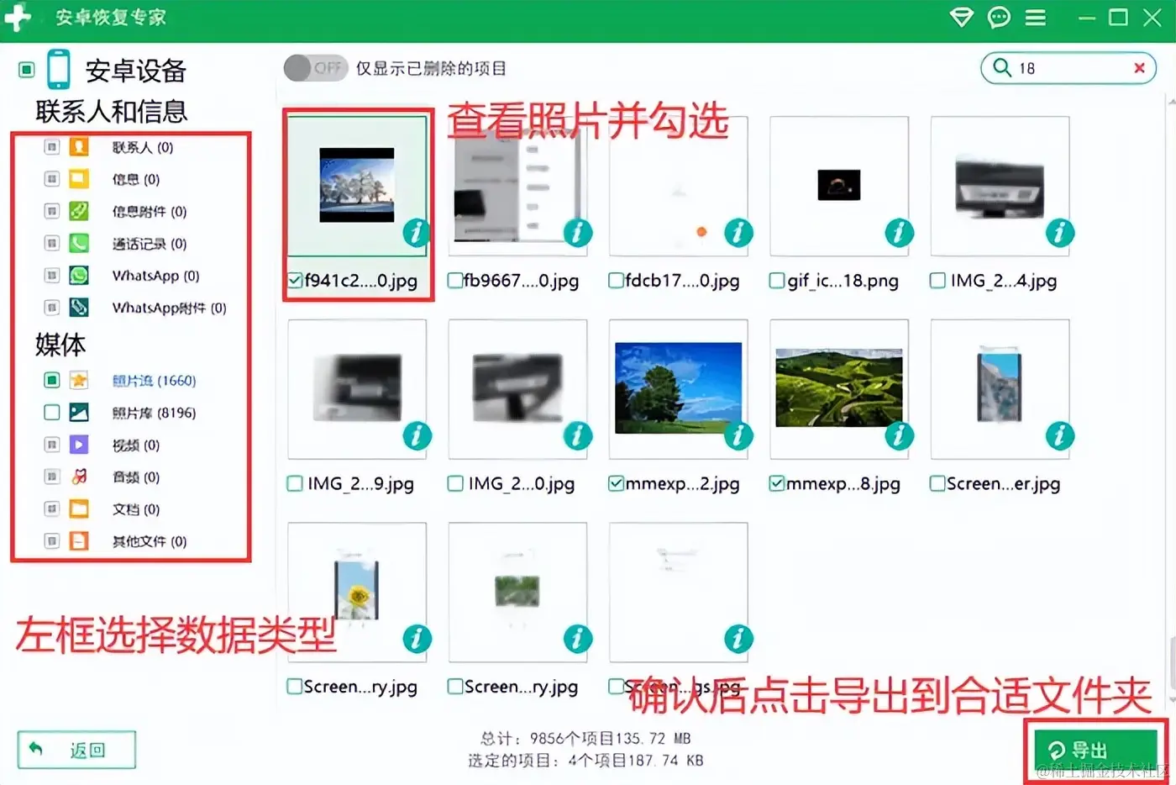Check the 照片库 (8196) checkbox
The width and height of the screenshot is (1176, 785).
click(x=51, y=412)
